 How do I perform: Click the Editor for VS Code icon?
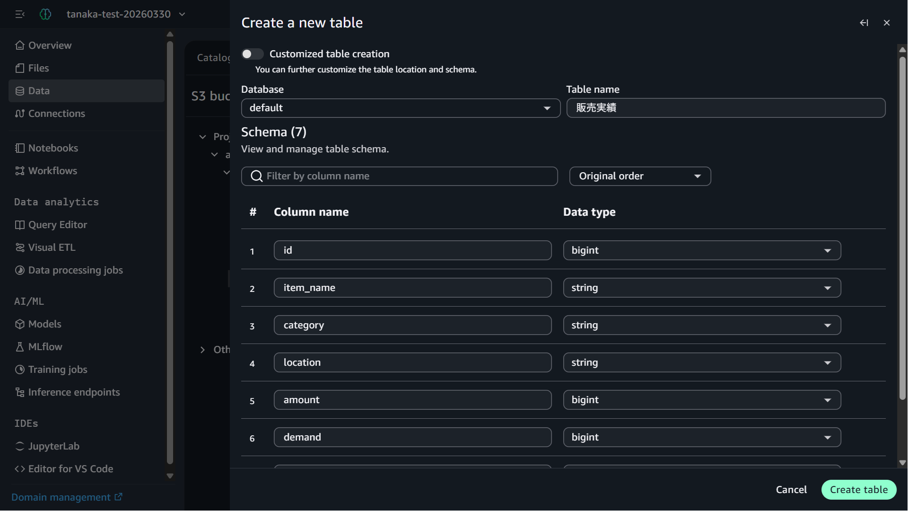tap(19, 469)
